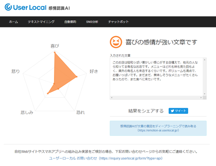Click the ツイート share button

click(x=178, y=111)
